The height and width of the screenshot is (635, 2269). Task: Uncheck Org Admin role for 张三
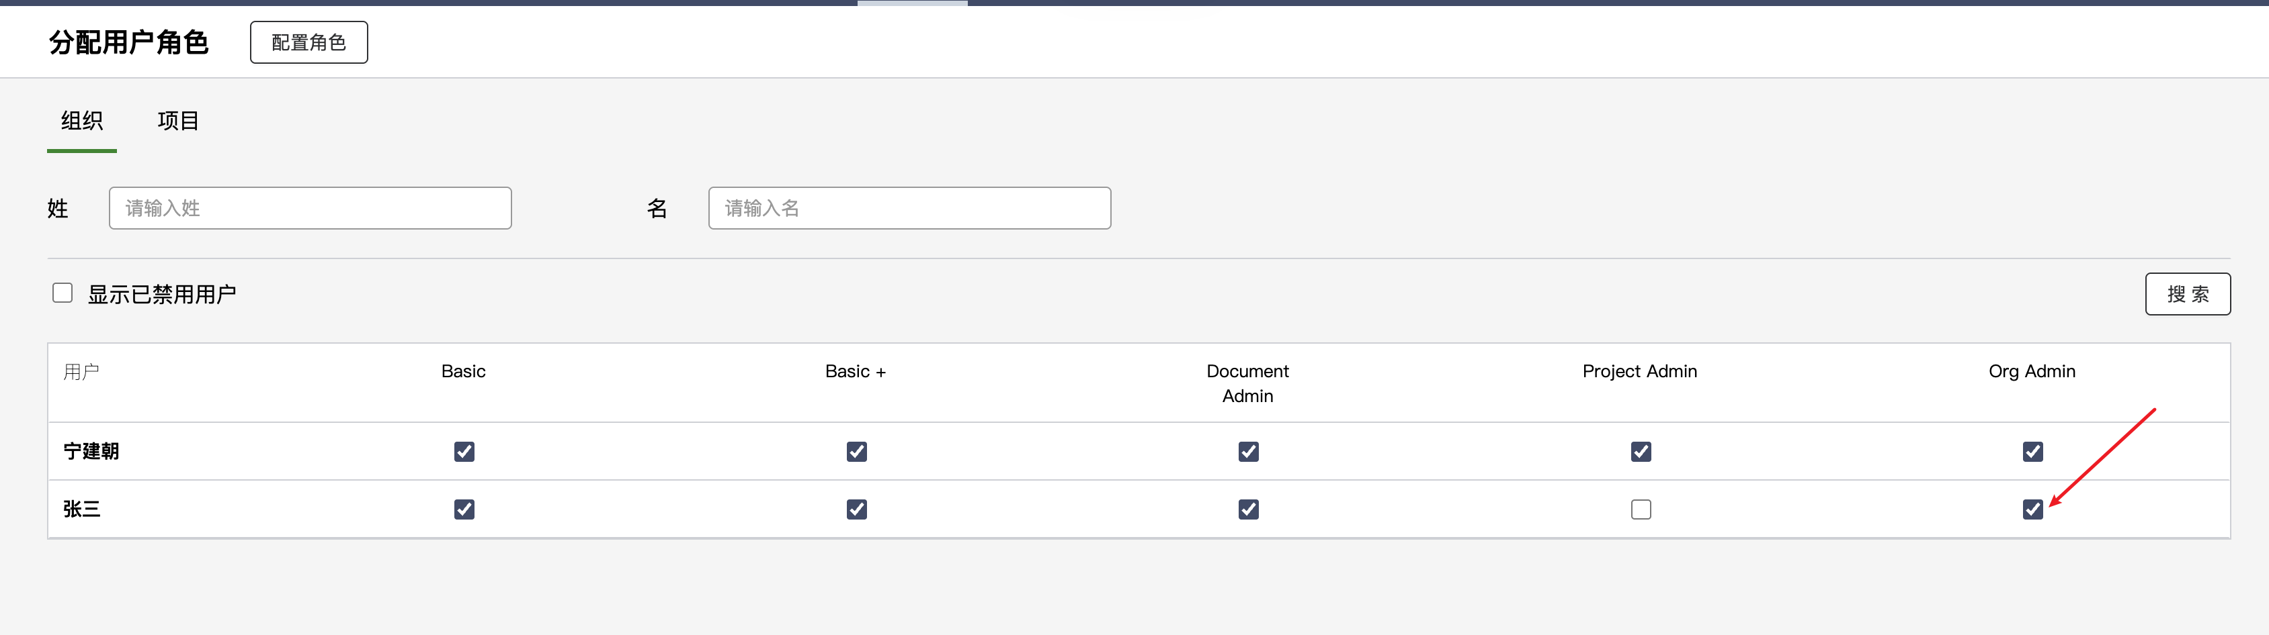2032,509
